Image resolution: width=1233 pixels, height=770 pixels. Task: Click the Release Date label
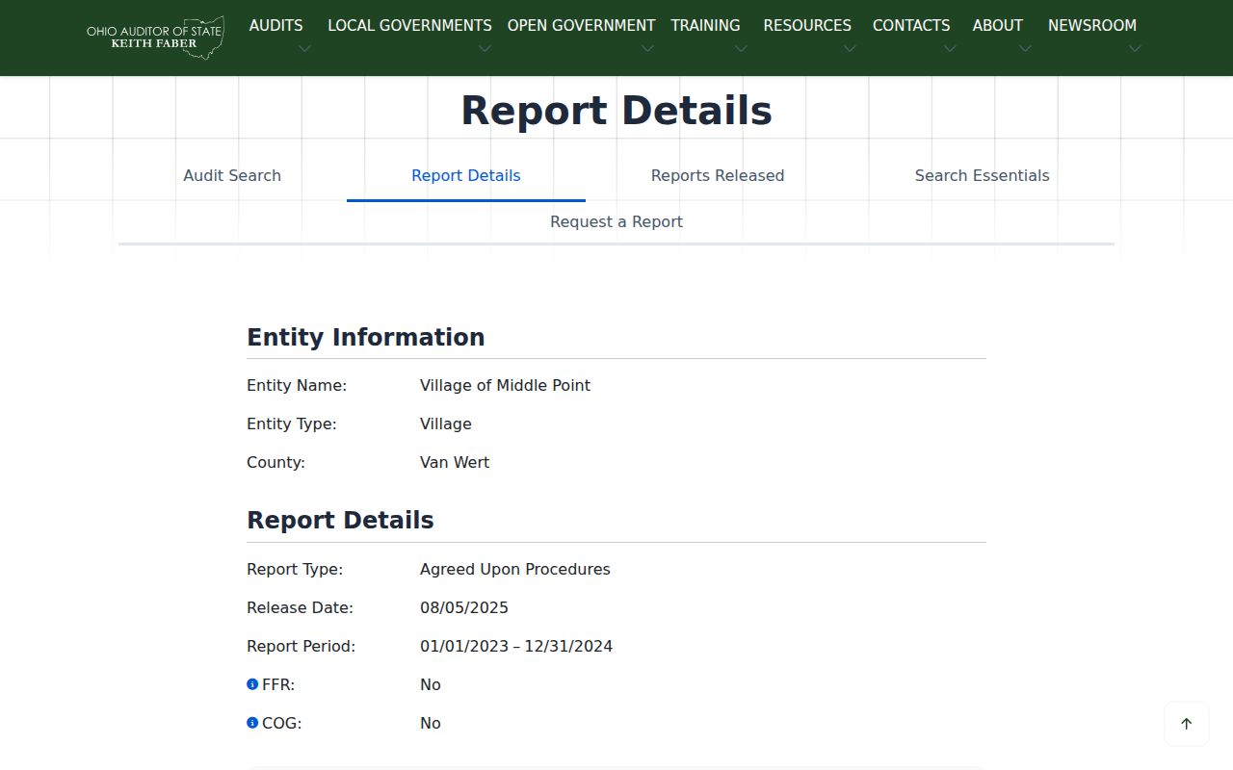click(x=300, y=607)
